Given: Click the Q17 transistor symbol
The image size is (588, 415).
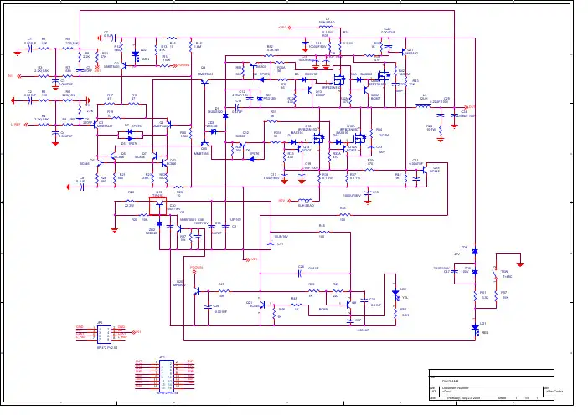Looking at the screenshot, I should coord(404,52).
